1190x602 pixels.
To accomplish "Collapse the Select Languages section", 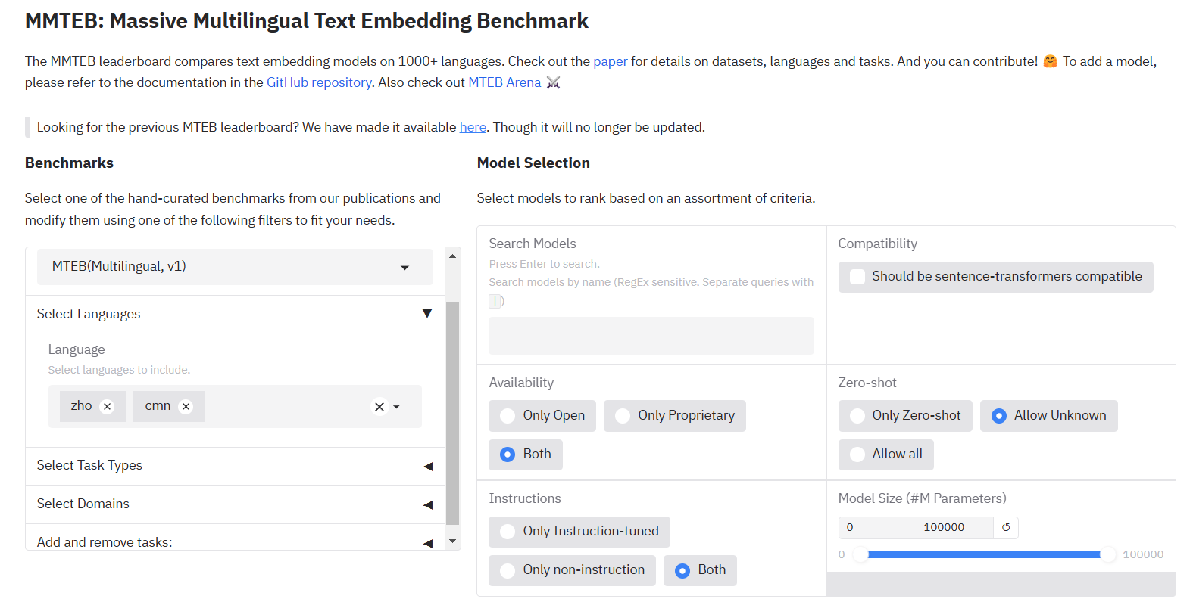I will [427, 314].
